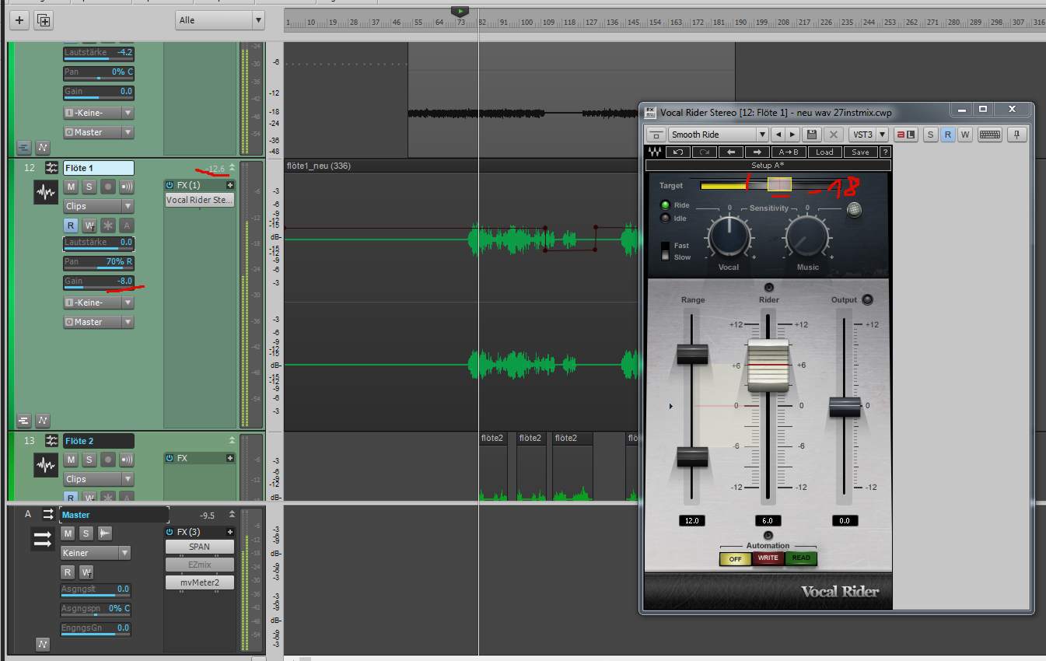This screenshot has height=661, width=1046.
Task: Go to previous Waves preset arrow
Action: click(x=731, y=152)
